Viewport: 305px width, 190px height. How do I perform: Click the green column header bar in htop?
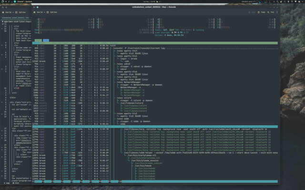click(155, 43)
